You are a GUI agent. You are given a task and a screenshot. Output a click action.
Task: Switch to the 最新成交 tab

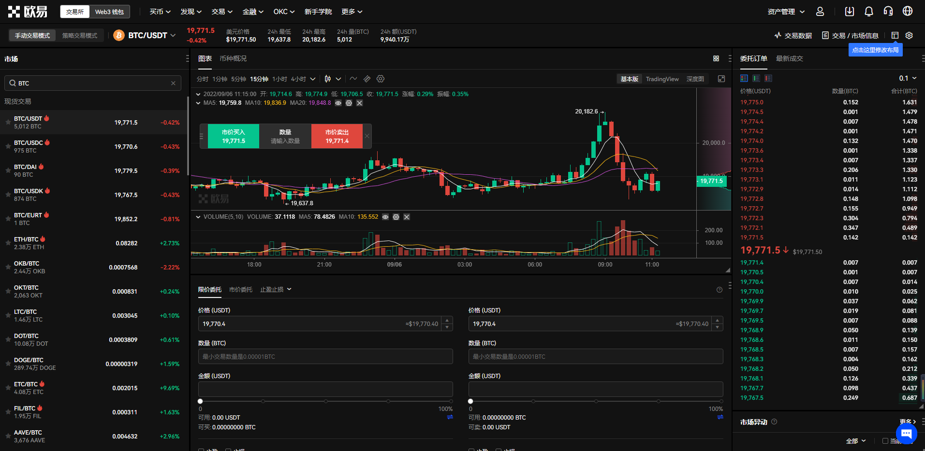point(789,58)
